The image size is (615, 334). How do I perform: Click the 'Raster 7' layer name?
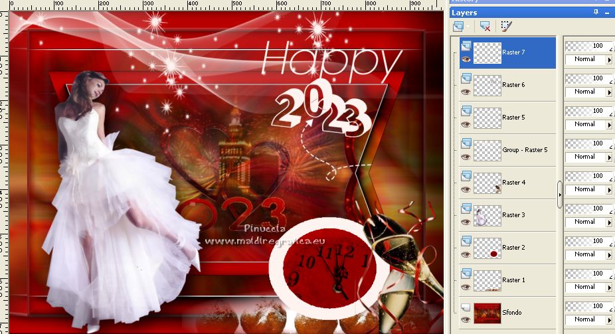(x=513, y=52)
